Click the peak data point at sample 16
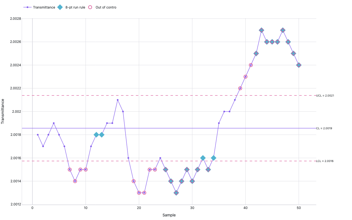 click(118, 100)
